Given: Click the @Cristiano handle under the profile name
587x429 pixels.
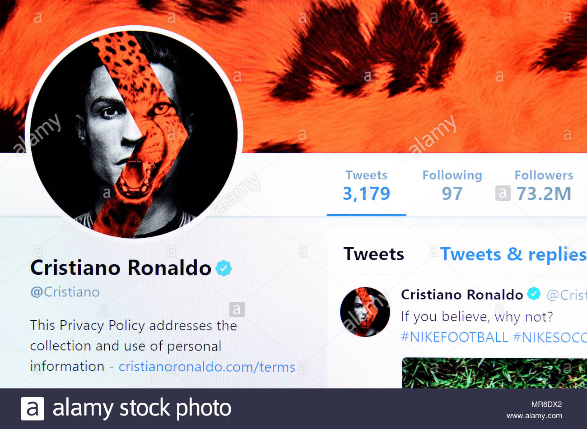Looking at the screenshot, I should coord(65,292).
